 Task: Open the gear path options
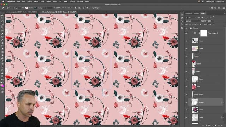point(87,8)
